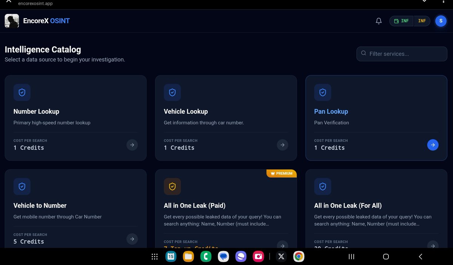453x265 pixels.
Task: Click the Number Lookup shield icon
Action: 22,92
